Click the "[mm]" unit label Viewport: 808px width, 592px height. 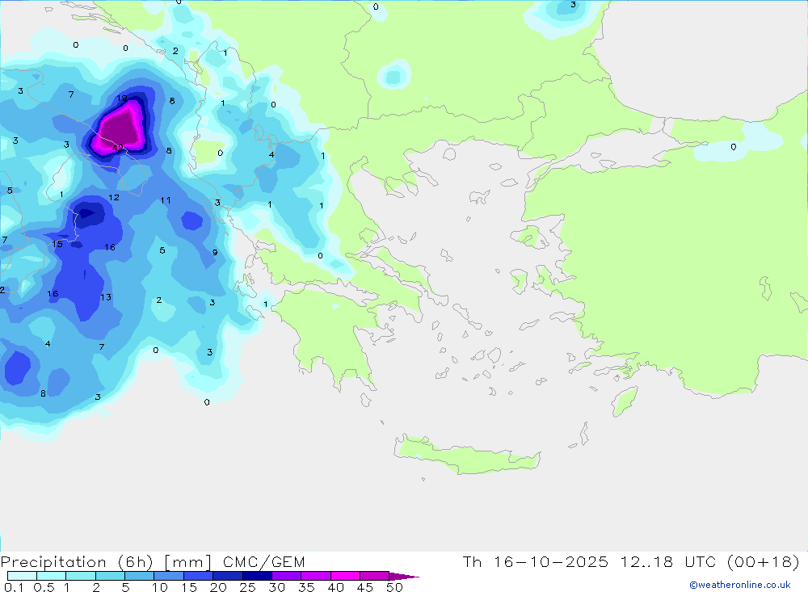(188, 562)
